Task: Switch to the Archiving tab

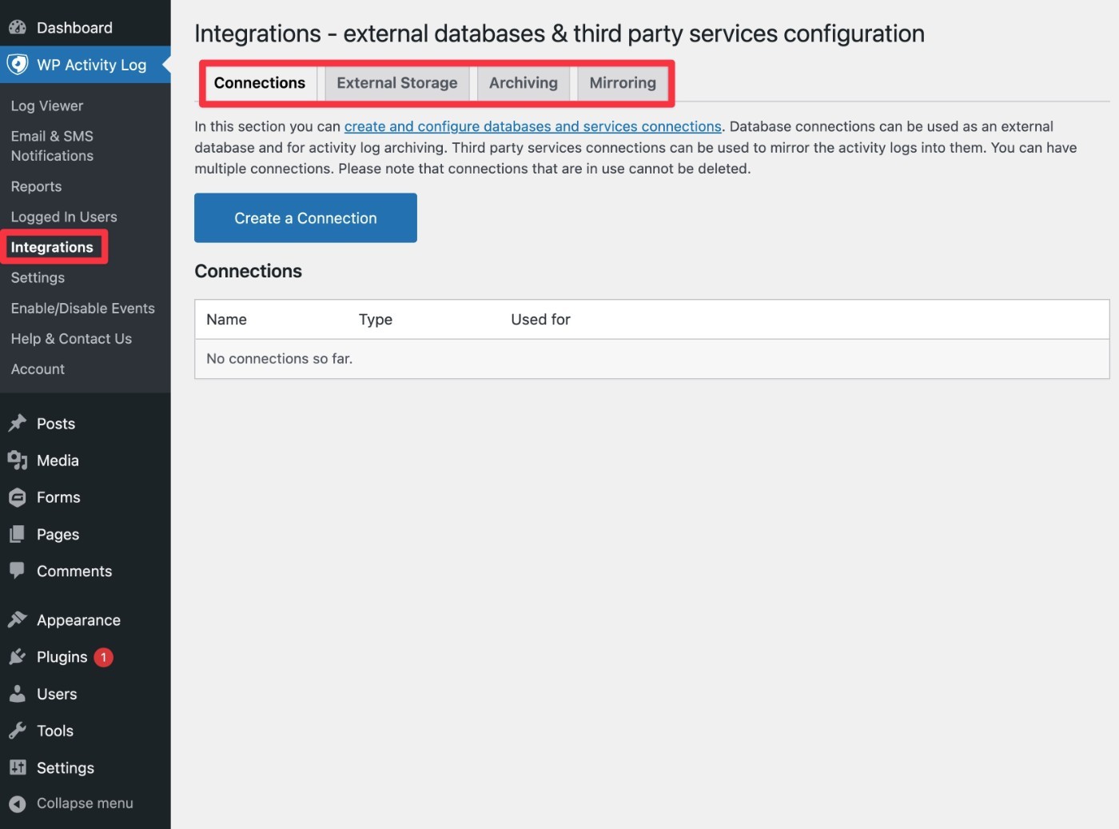Action: tap(524, 83)
